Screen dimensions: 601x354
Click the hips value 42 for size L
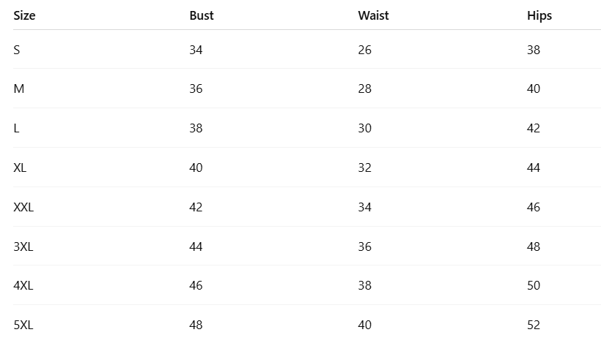pos(534,128)
